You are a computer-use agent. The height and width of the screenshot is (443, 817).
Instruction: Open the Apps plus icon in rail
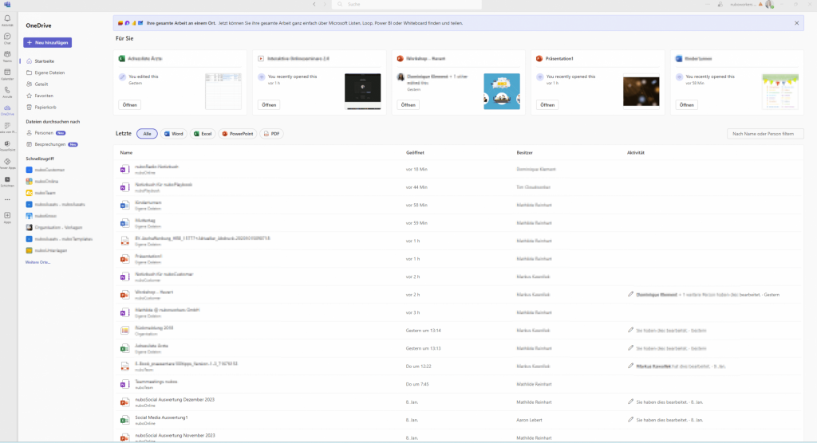pyautogui.click(x=7, y=216)
